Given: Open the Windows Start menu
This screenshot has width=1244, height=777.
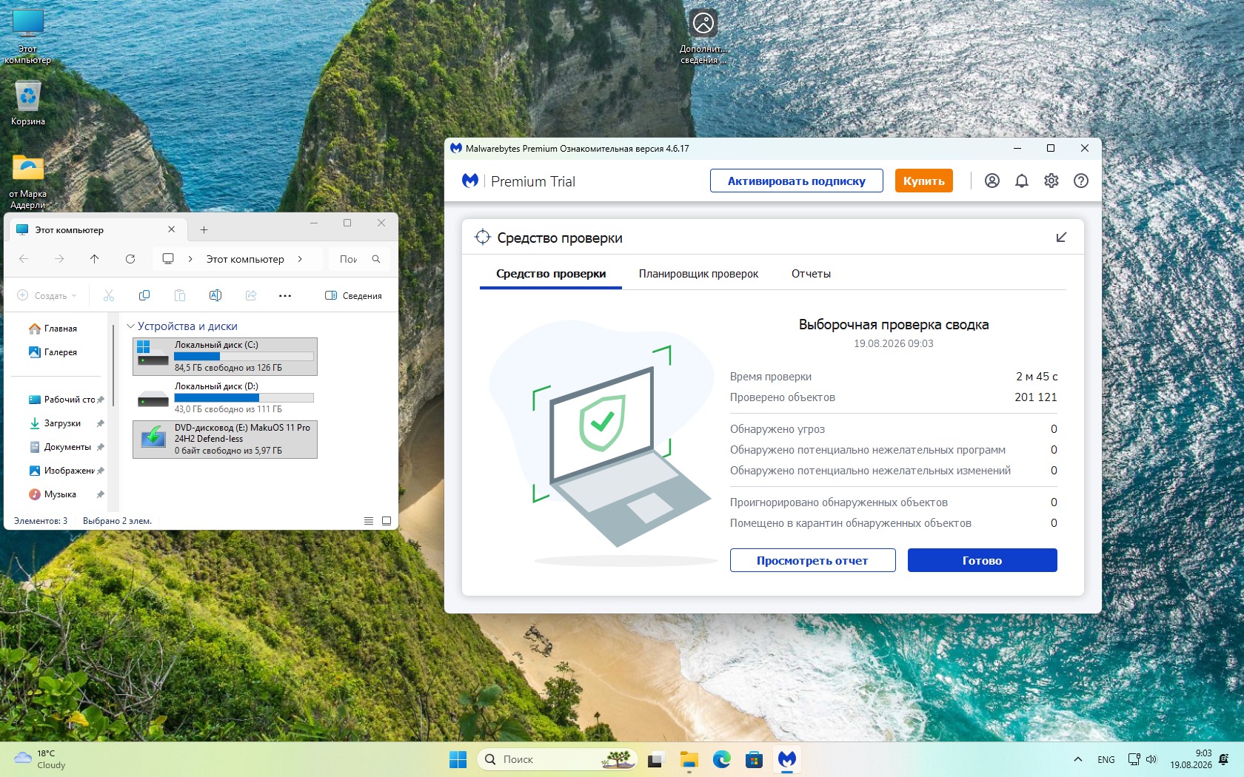Looking at the screenshot, I should 458,759.
